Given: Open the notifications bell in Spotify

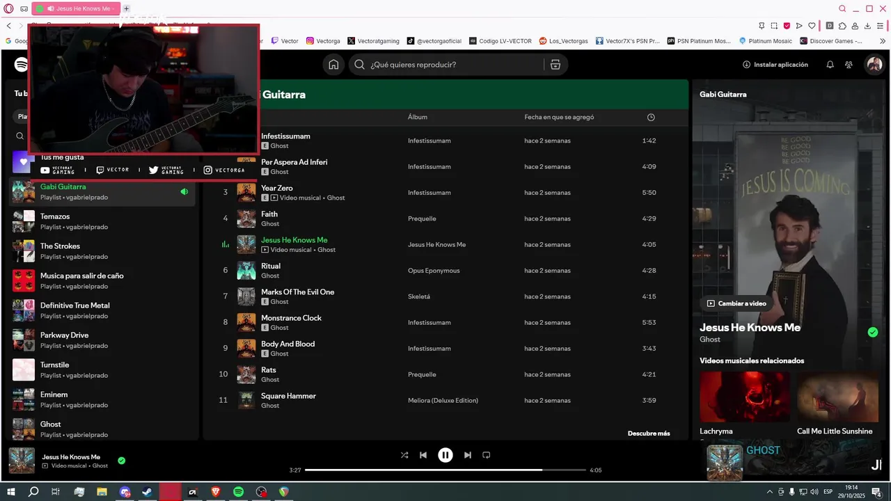Looking at the screenshot, I should tap(830, 65).
